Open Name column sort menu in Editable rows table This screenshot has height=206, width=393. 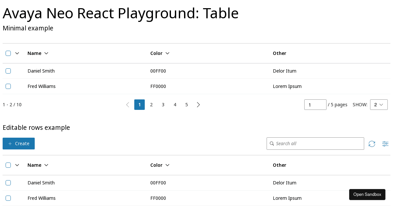pyautogui.click(x=46, y=165)
